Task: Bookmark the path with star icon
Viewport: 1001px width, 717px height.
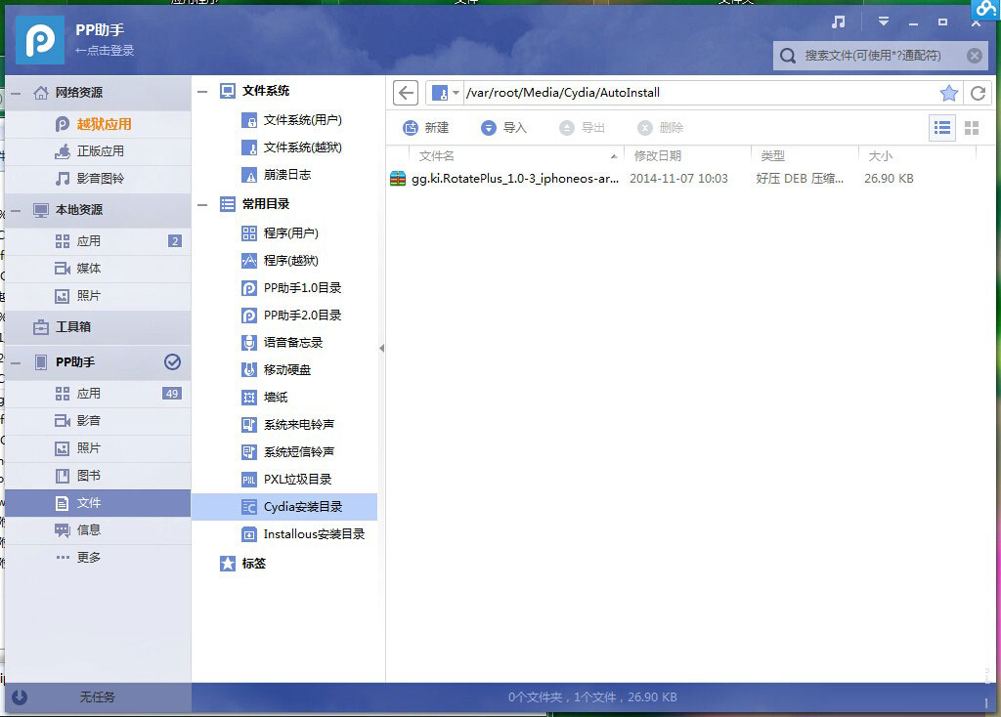Action: tap(948, 93)
